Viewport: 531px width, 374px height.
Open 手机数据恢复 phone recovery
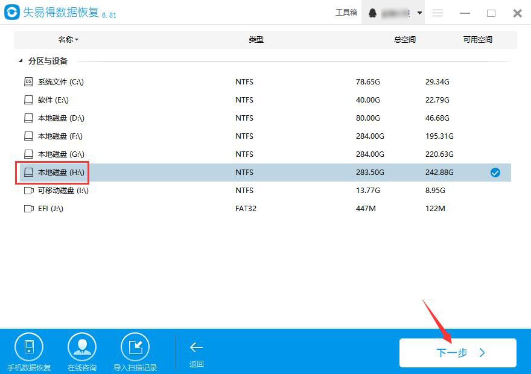29,352
